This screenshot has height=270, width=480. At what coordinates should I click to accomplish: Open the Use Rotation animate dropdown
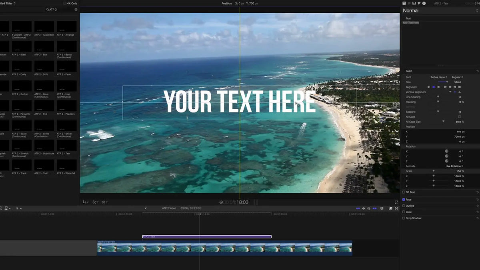pyautogui.click(x=454, y=166)
